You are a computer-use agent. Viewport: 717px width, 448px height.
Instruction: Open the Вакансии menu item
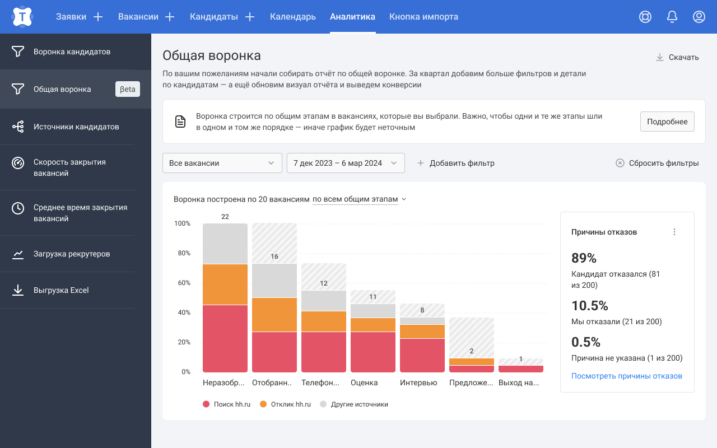pyautogui.click(x=138, y=17)
